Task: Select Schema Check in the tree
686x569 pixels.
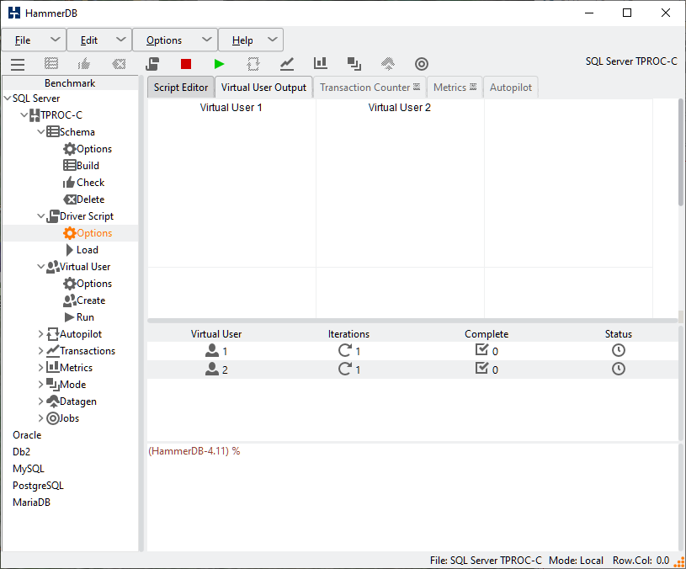Action: 84,183
